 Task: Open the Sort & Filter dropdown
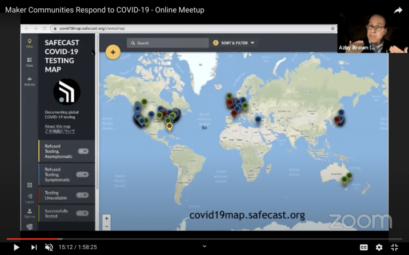point(234,43)
